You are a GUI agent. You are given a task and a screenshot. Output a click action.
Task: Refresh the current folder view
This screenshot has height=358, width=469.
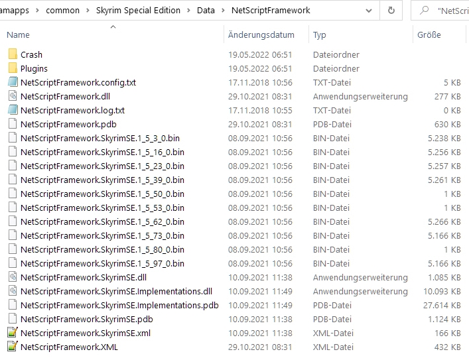click(x=391, y=11)
